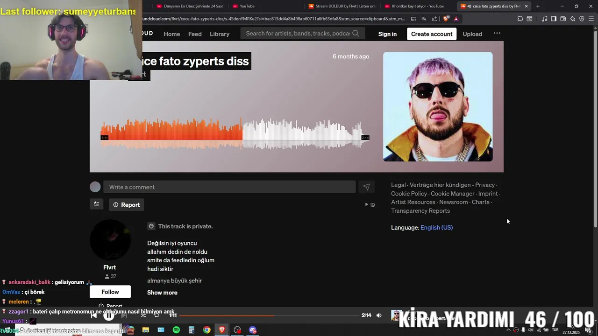Switch to the Dünyanın En Obez Şehrinde tab
This screenshot has height=336, width=598.
pos(190,6)
